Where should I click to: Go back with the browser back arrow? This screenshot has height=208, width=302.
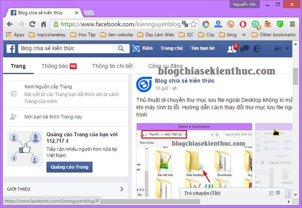point(9,24)
